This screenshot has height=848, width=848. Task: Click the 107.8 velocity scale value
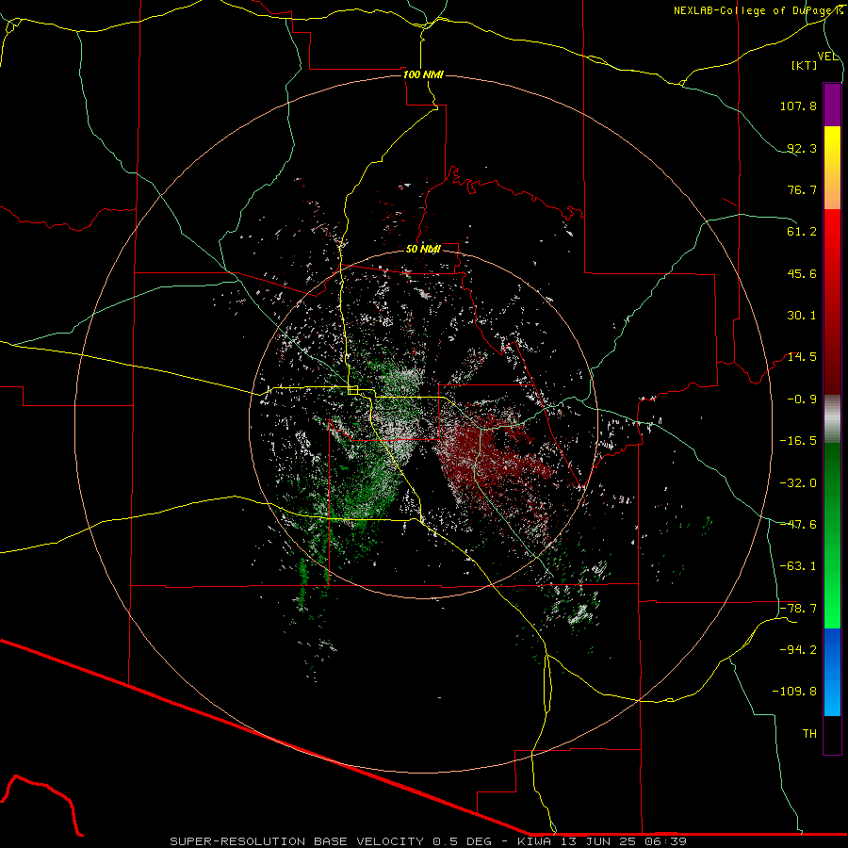coord(798,106)
